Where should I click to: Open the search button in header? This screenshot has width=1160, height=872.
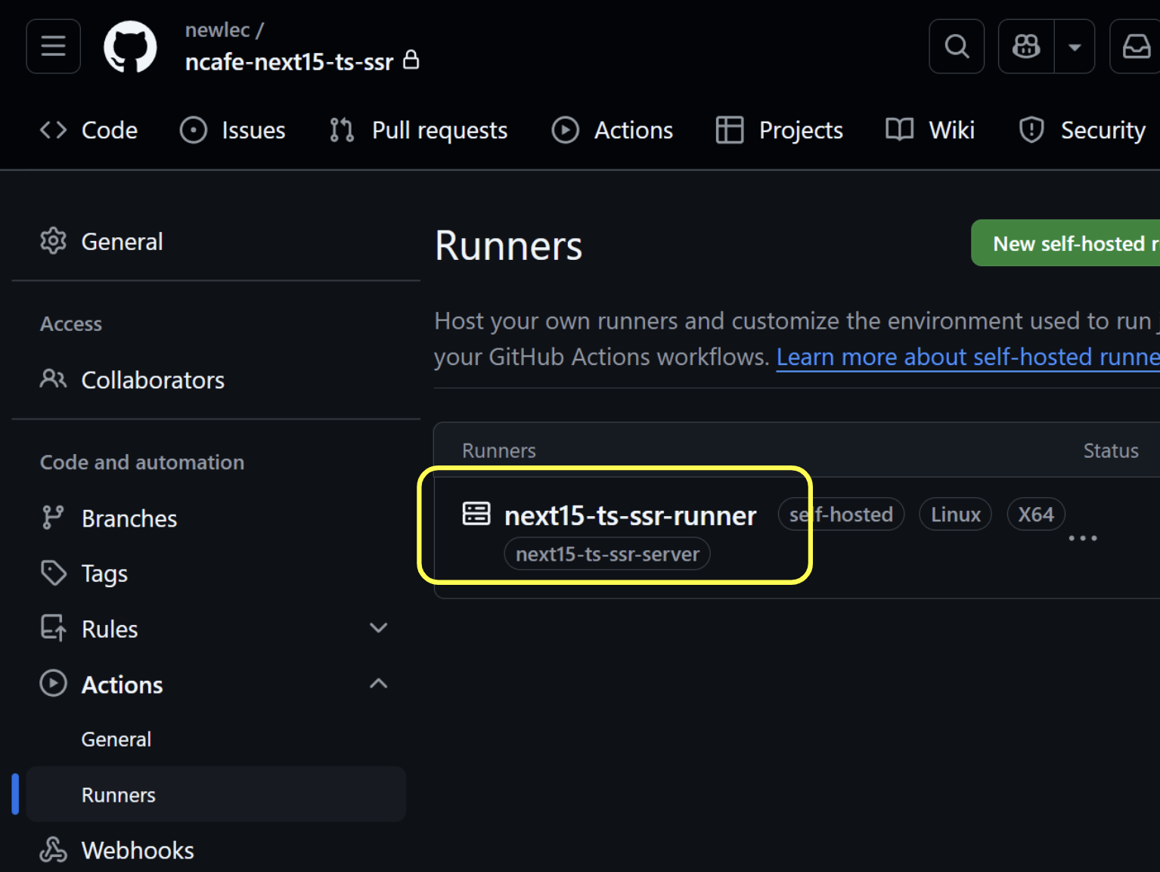point(957,46)
